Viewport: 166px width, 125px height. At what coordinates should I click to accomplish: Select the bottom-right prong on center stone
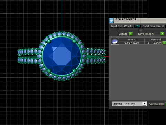tap(75, 71)
